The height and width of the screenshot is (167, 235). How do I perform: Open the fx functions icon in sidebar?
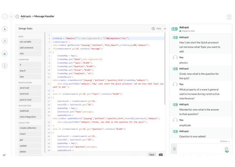point(5,41)
